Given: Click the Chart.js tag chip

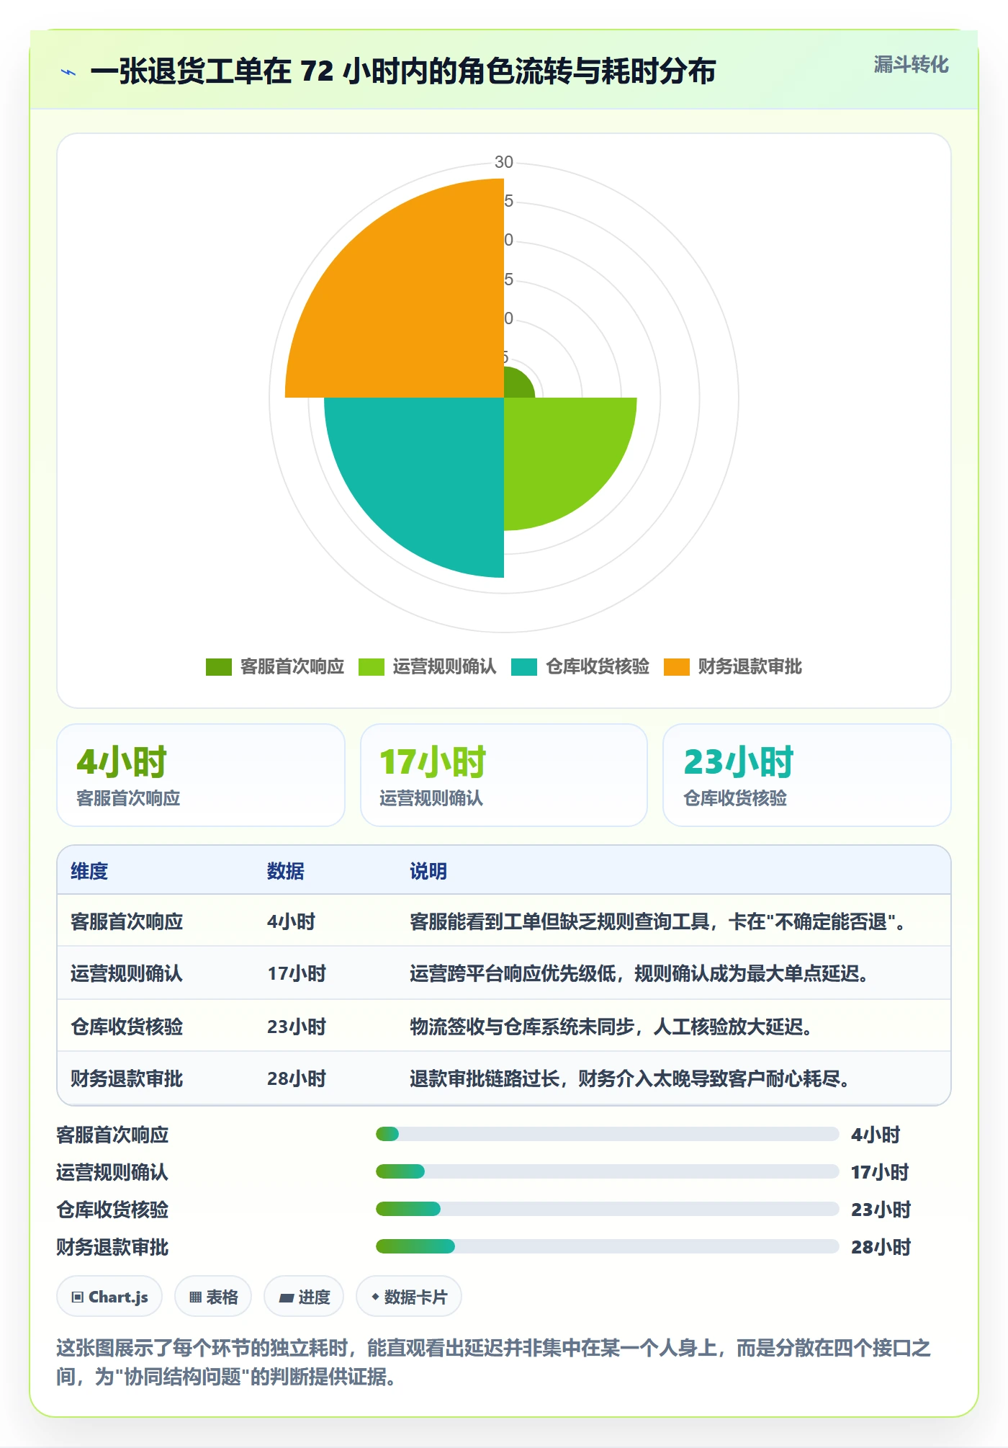Looking at the screenshot, I should pos(109,1297).
